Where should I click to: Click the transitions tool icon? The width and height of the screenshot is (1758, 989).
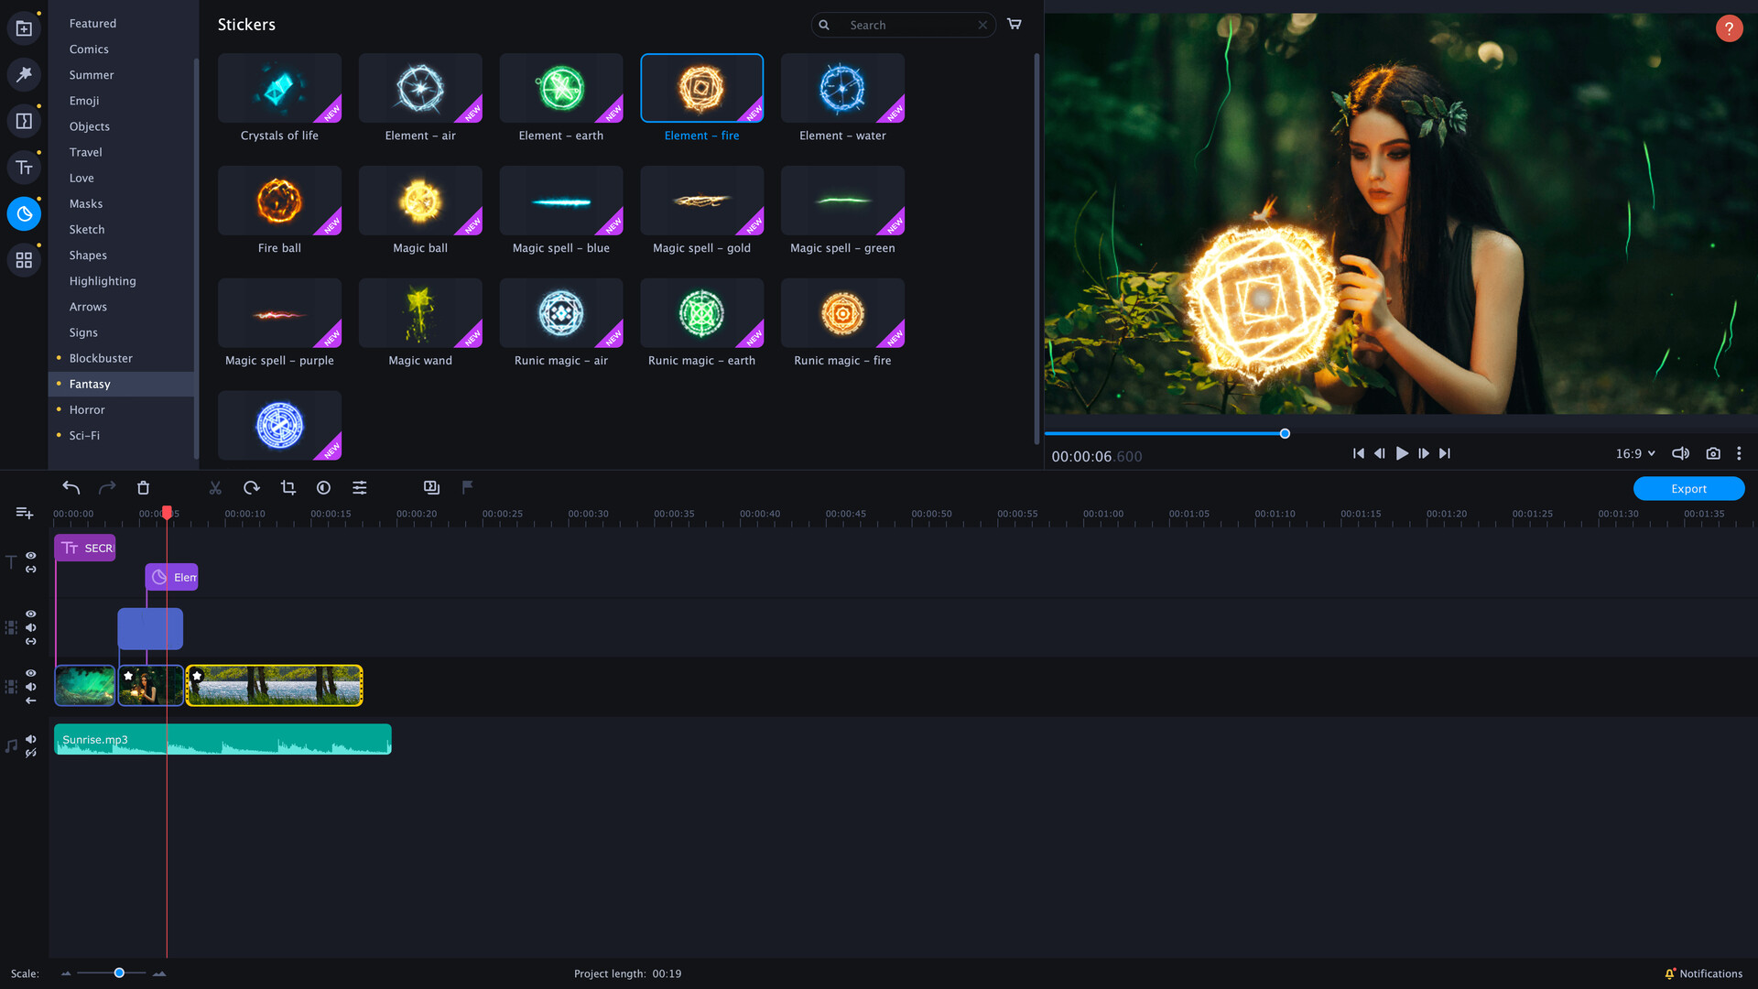(24, 121)
